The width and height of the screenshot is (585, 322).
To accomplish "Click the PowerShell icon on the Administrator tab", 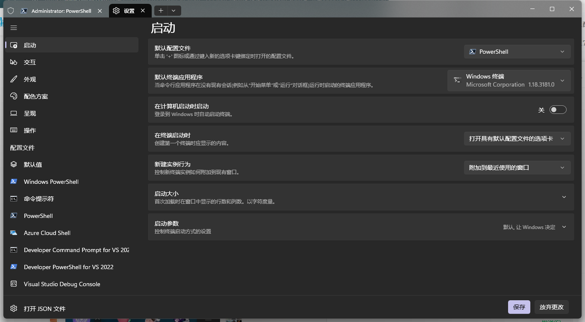I will (24, 11).
